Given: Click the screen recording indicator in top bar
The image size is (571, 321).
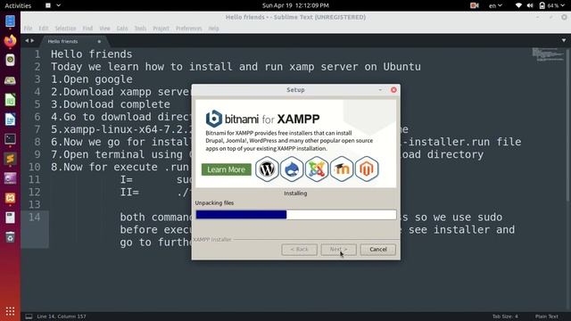Looking at the screenshot, I should [x=474, y=5].
